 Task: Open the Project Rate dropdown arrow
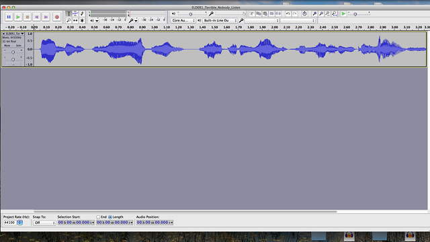[x=19, y=223]
